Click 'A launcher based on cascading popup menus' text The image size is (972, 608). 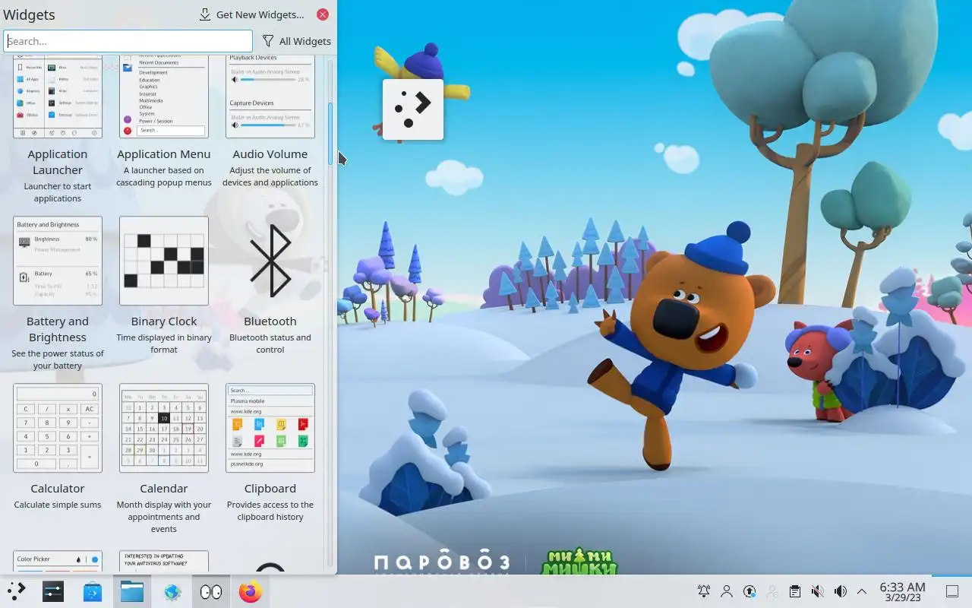[164, 176]
